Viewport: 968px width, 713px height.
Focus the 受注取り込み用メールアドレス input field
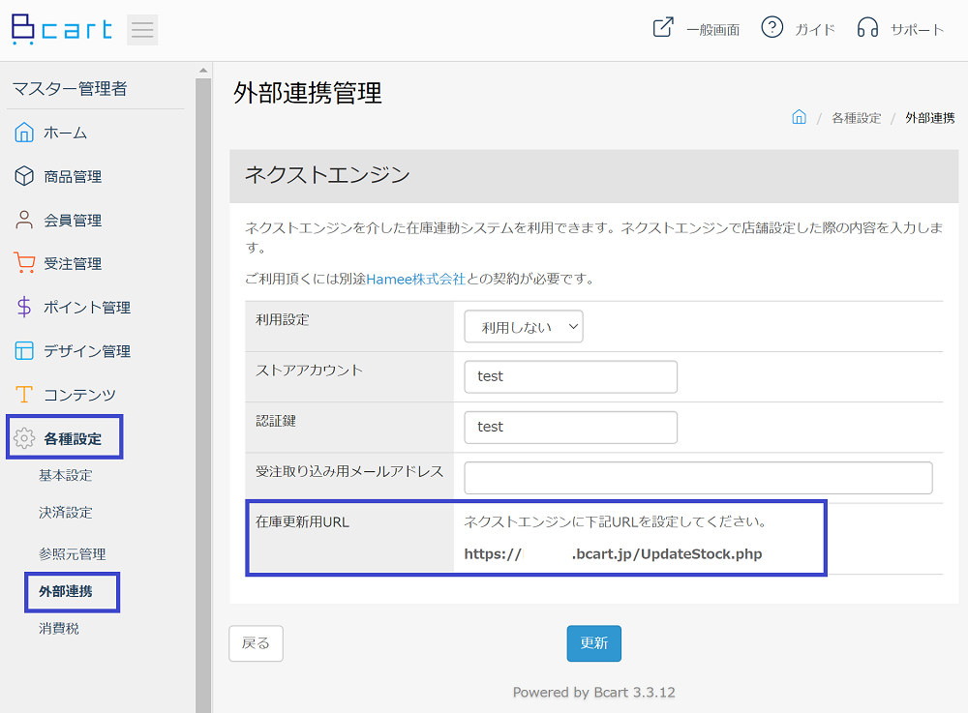(698, 478)
